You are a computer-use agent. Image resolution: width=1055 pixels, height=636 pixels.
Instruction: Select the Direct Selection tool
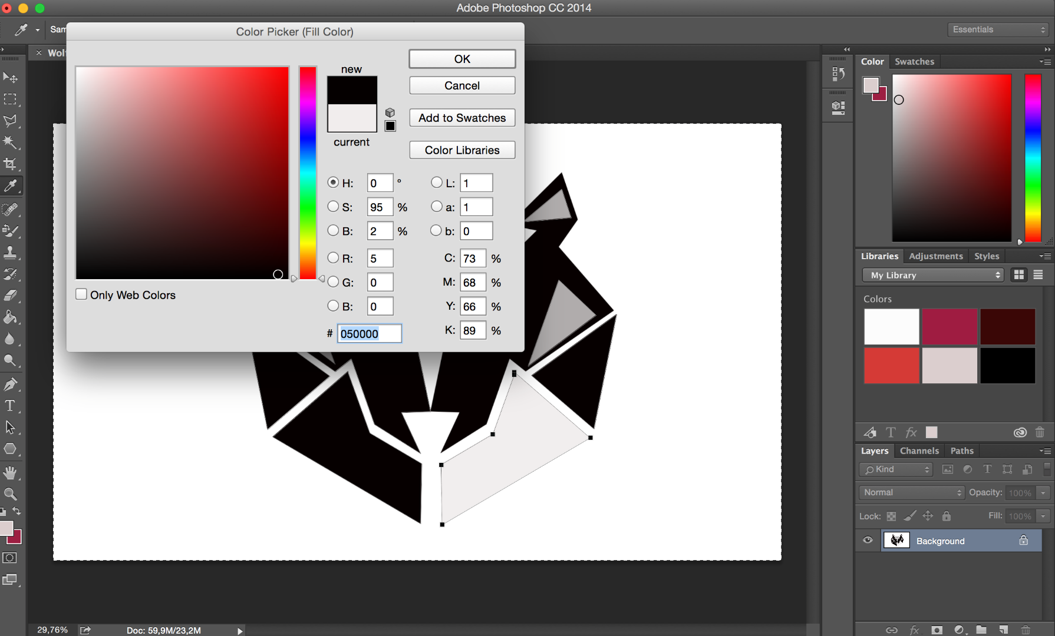[x=10, y=428]
